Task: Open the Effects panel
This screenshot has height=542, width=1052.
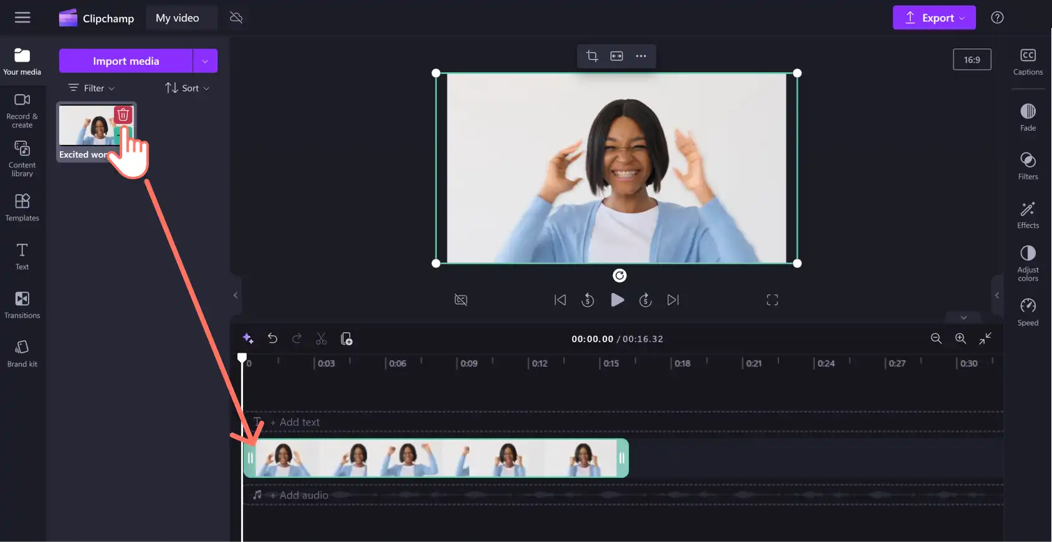Action: click(1028, 215)
